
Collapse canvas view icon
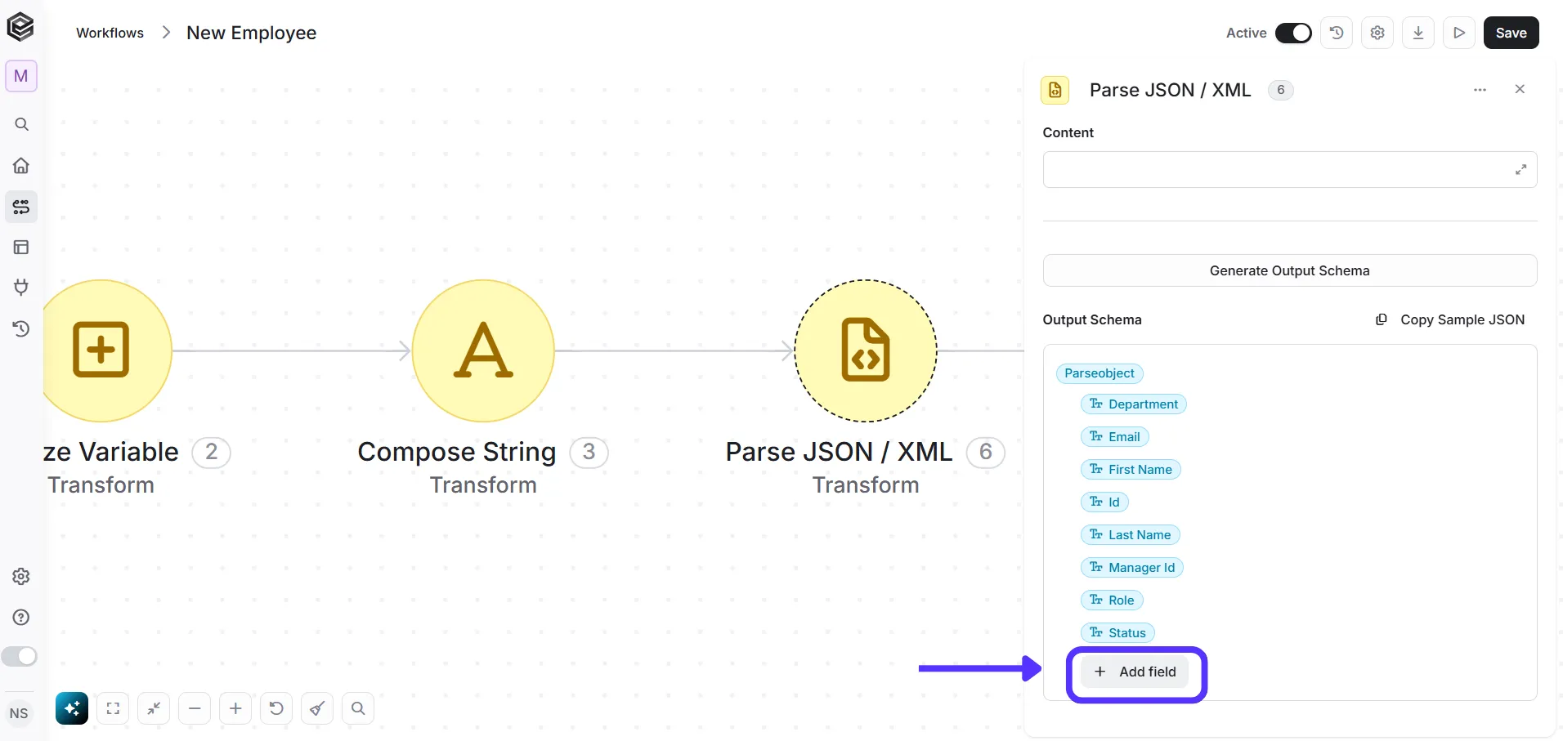154,708
